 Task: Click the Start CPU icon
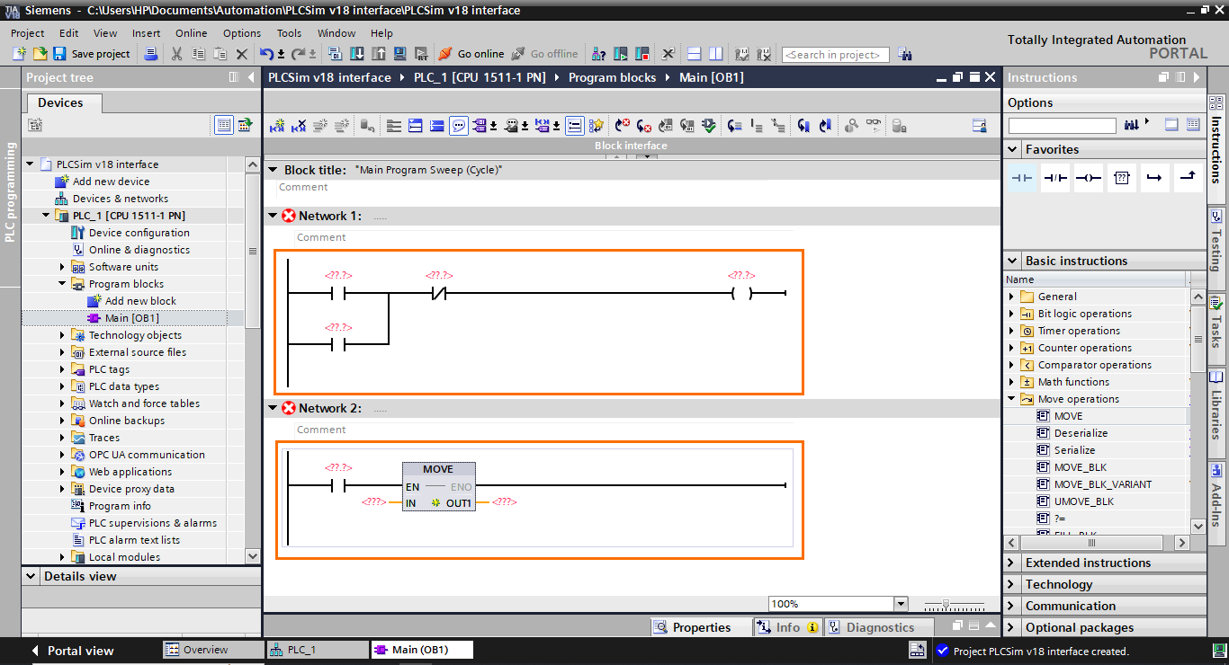coord(621,54)
